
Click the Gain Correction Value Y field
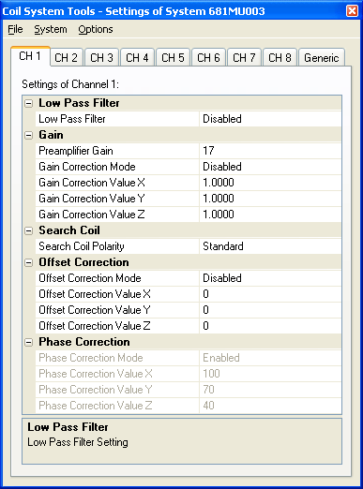point(270,199)
